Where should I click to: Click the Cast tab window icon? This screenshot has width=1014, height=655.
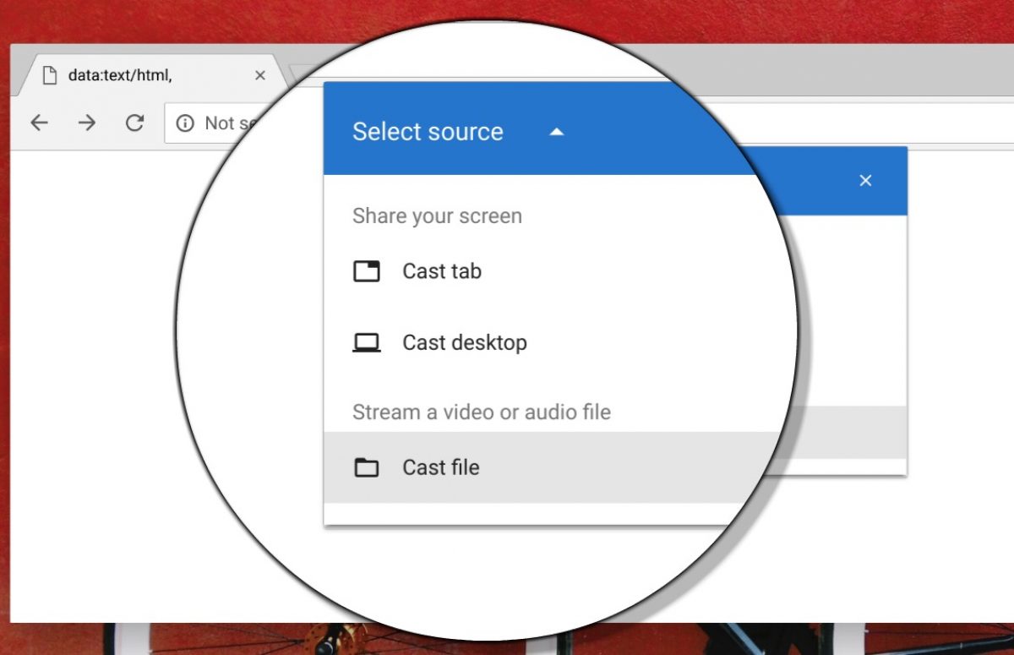click(366, 271)
